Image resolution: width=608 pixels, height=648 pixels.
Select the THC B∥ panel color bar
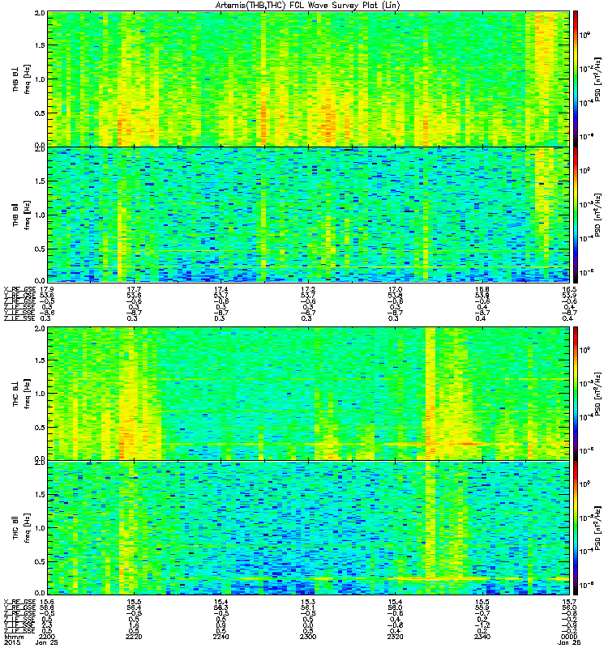(575, 528)
